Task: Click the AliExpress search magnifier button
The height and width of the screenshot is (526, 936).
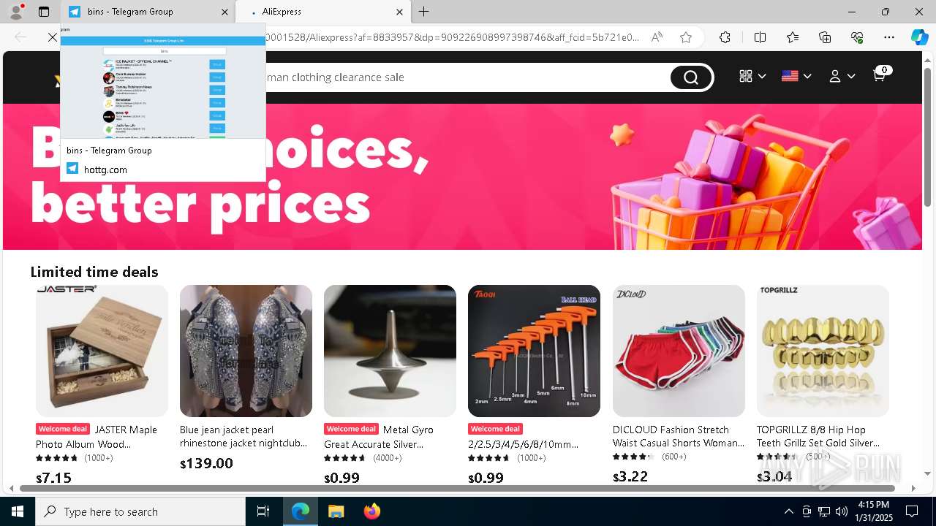Action: pyautogui.click(x=691, y=77)
